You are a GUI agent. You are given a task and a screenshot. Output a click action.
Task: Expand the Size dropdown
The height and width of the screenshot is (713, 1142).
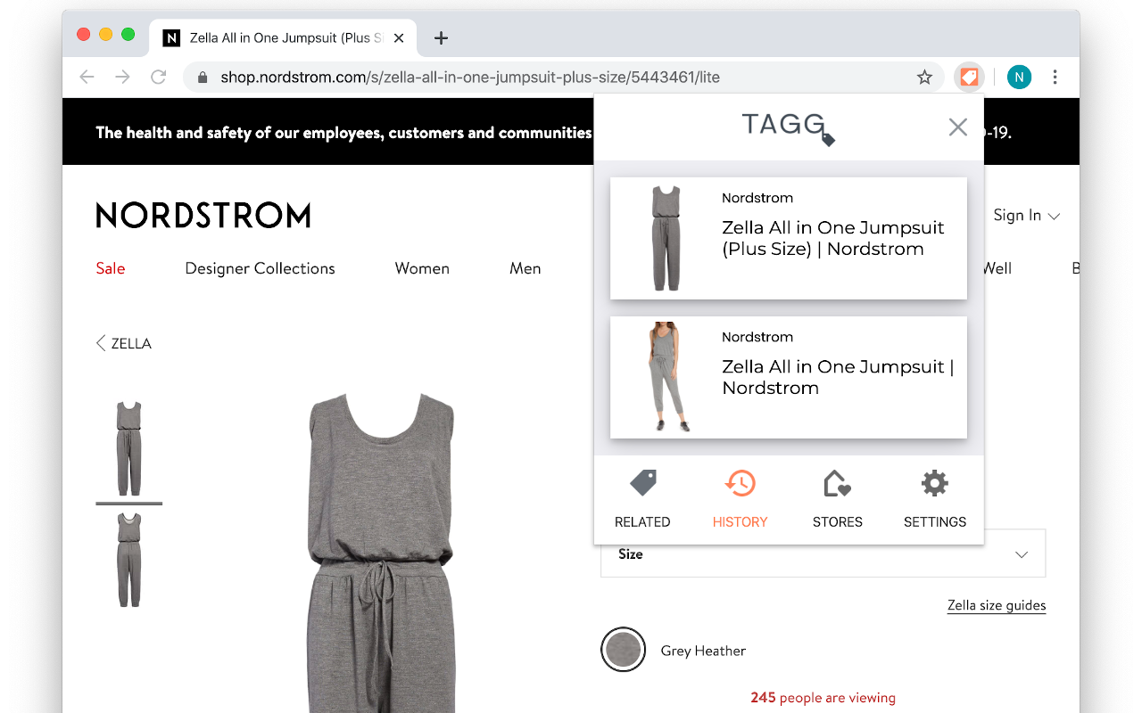(x=823, y=553)
